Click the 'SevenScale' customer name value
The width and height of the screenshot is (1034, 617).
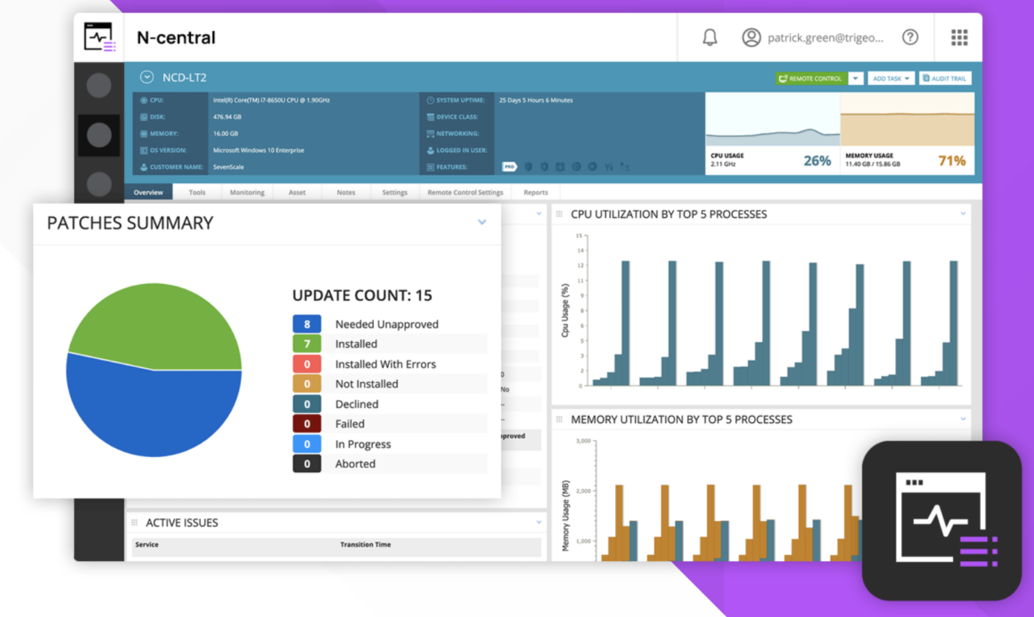point(229,167)
